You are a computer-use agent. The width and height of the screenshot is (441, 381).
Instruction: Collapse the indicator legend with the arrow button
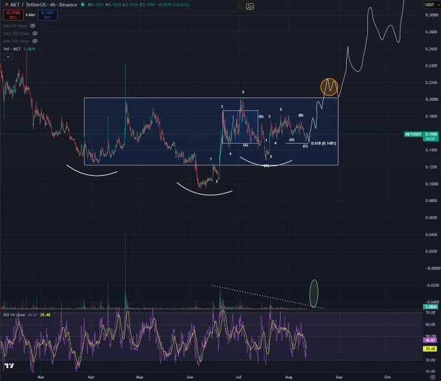[x=8, y=57]
